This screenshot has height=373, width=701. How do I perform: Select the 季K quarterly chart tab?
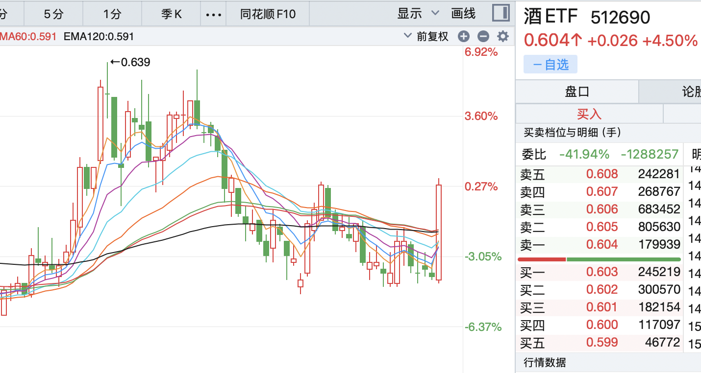point(171,14)
